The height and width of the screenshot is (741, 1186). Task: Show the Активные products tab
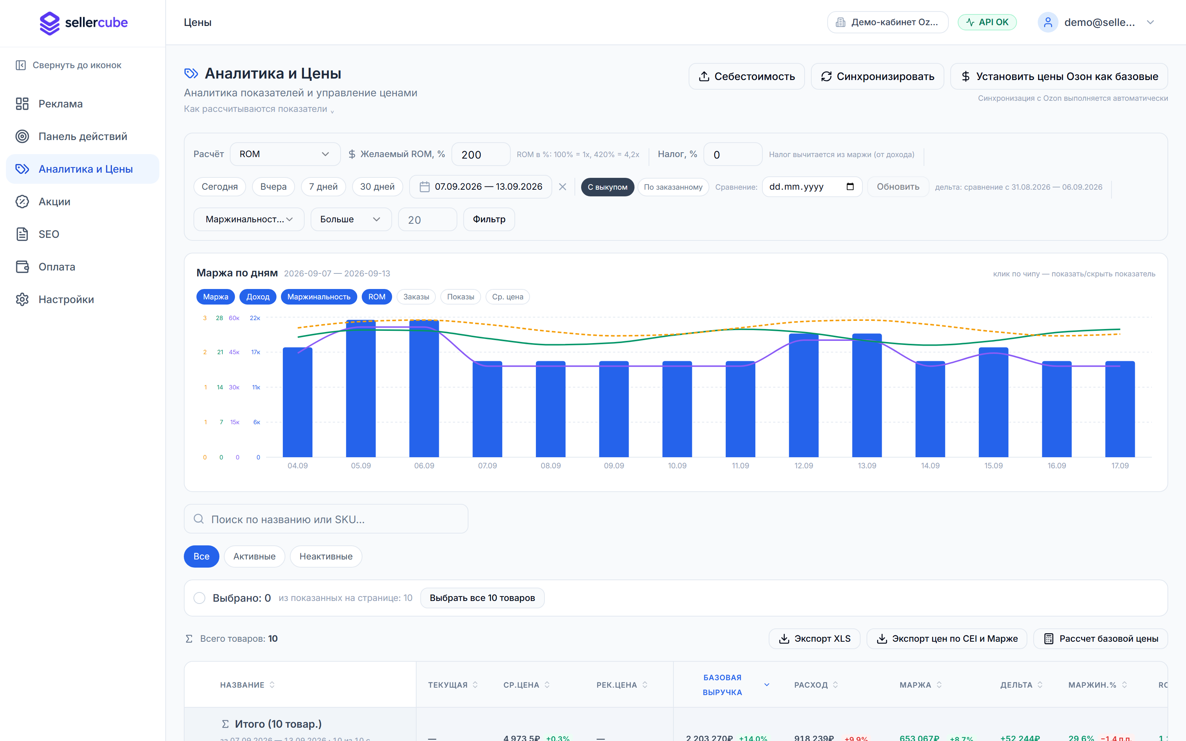pos(254,556)
